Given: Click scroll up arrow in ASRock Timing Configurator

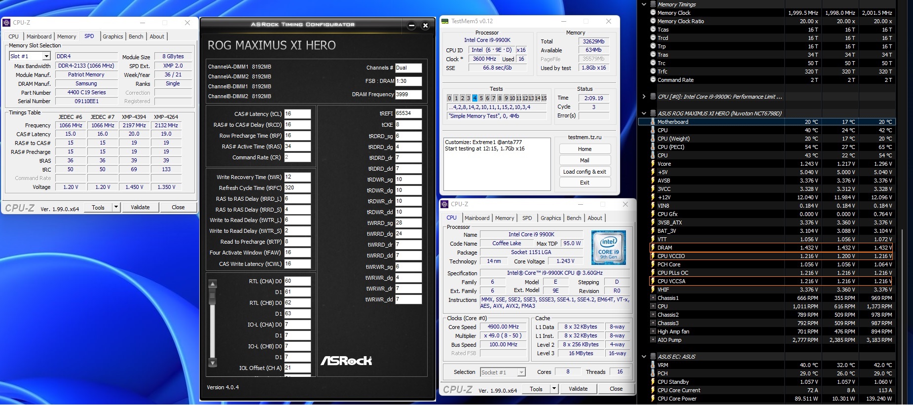Looking at the screenshot, I should (x=213, y=284).
